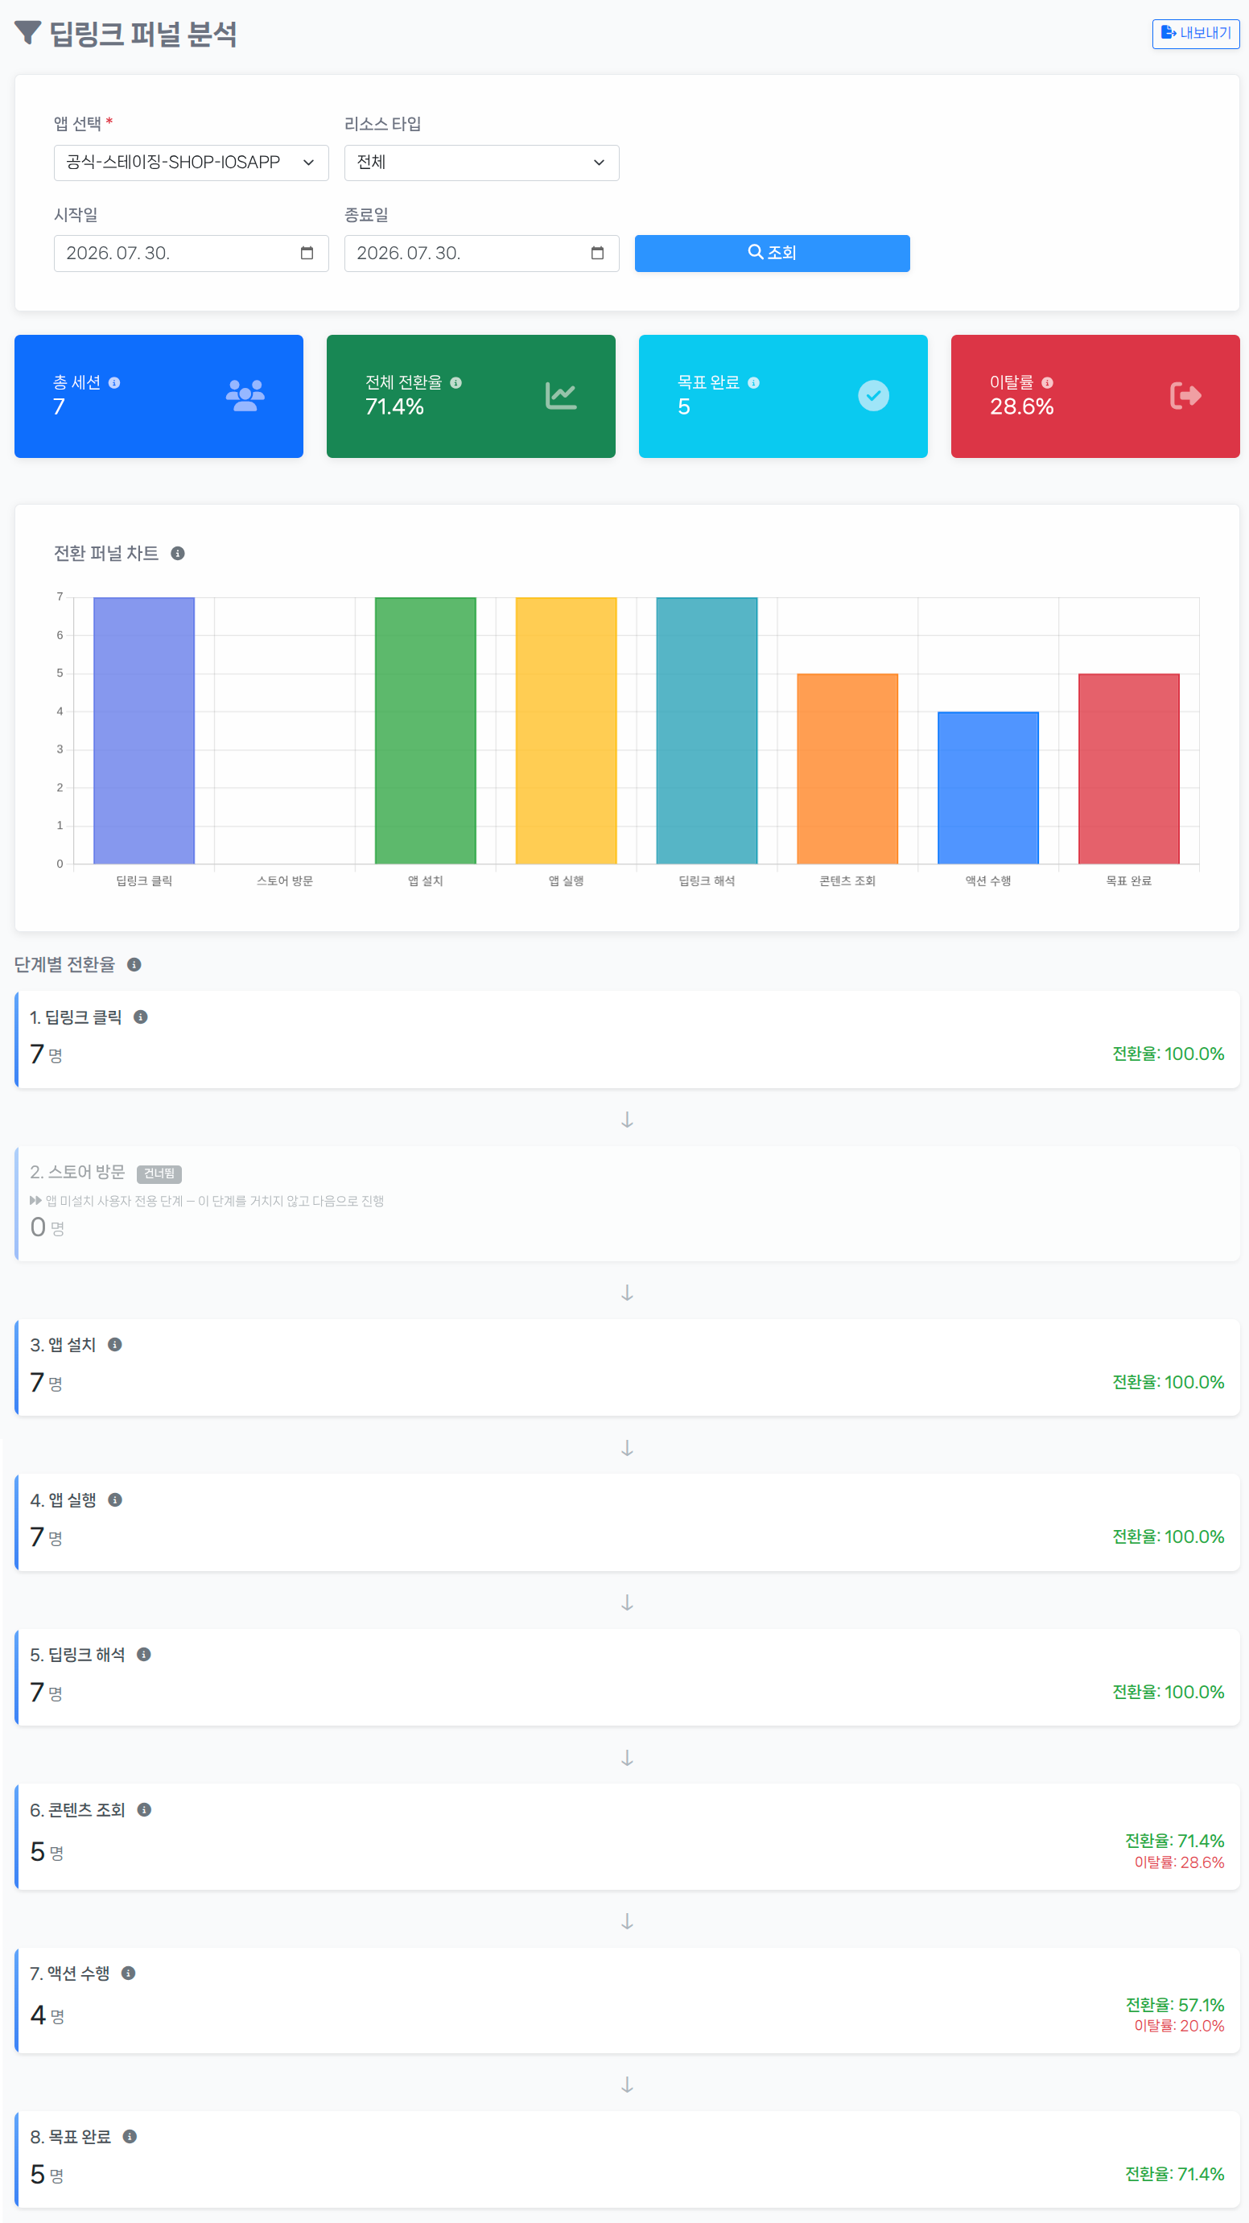Click the 스토어 방문 axis label under chart
The height and width of the screenshot is (2223, 1249).
pyautogui.click(x=285, y=881)
